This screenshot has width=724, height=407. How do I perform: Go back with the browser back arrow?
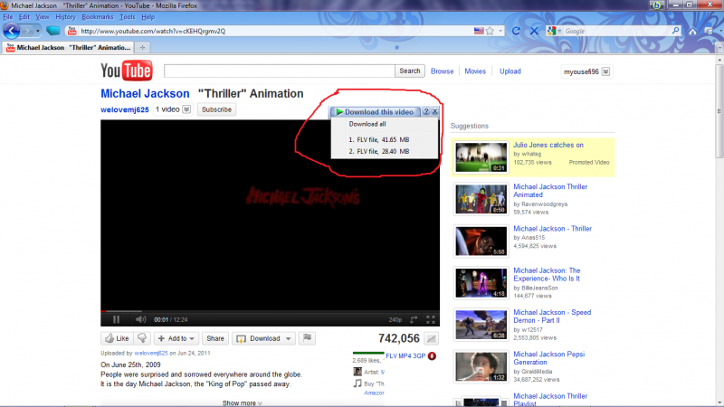point(12,31)
